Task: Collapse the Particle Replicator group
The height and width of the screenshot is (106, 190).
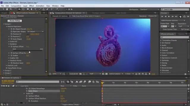Action: [x=7, y=26]
